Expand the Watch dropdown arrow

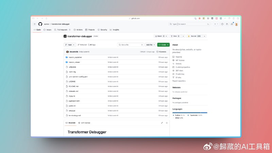[x=166, y=36]
